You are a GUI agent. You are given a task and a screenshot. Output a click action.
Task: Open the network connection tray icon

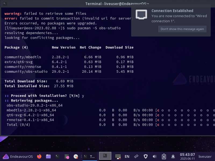pyautogui.click(x=136, y=156)
